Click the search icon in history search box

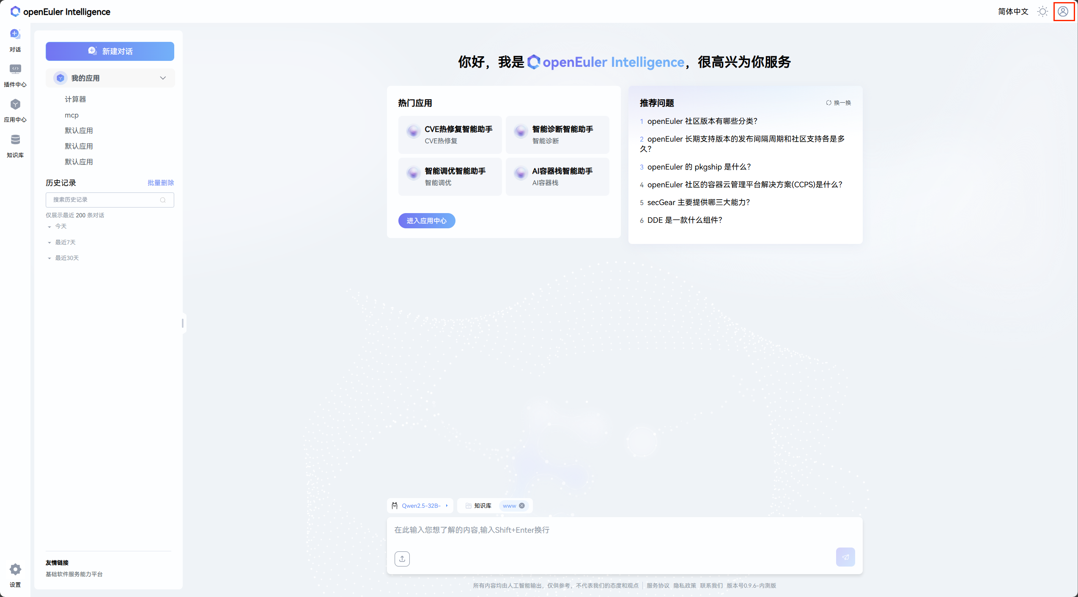coord(164,200)
